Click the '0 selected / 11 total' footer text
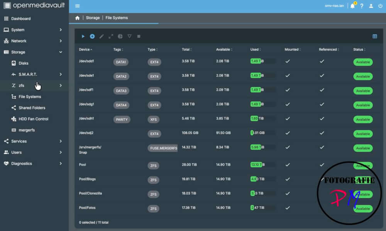The width and height of the screenshot is (386, 231). tap(93, 223)
